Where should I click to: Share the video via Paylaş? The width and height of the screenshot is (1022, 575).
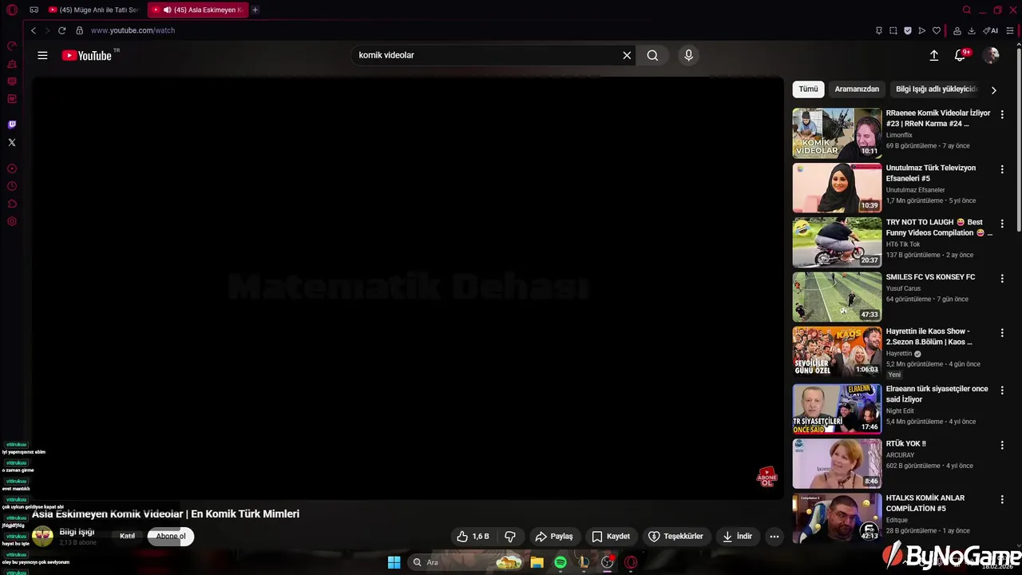[x=553, y=537]
